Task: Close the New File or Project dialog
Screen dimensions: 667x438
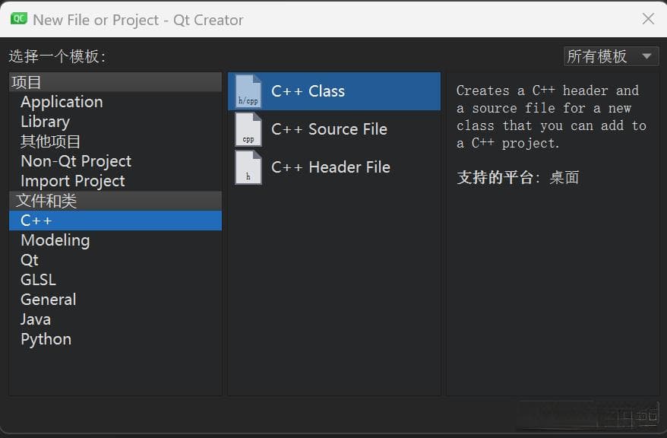Action: click(x=648, y=19)
